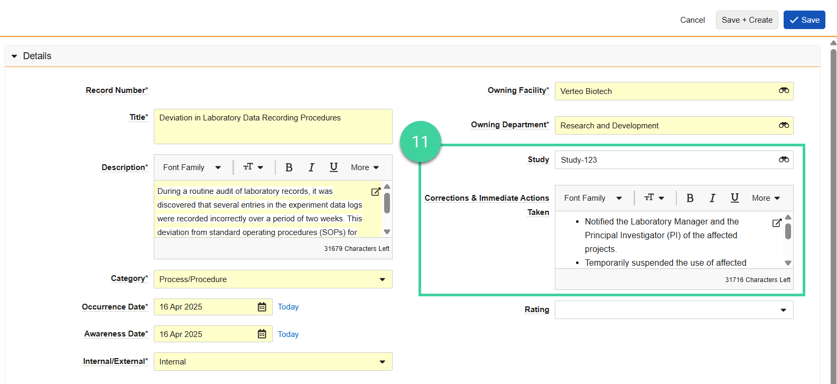This screenshot has width=837, height=384.
Task: Click the Corrections & Immediate Actions Taken label
Action: coord(487,205)
